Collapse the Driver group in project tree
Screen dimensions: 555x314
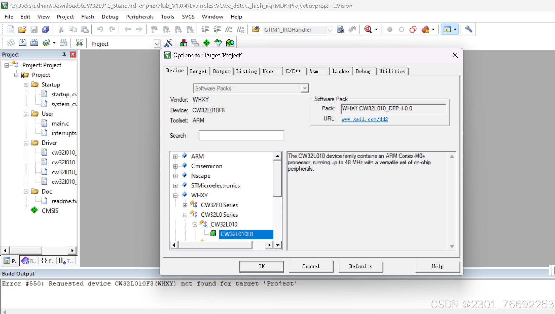26,143
